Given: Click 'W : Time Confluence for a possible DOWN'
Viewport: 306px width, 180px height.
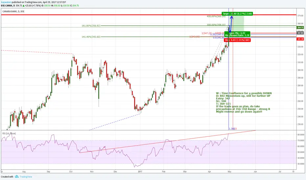Looking at the screenshot, I should (x=244, y=93).
